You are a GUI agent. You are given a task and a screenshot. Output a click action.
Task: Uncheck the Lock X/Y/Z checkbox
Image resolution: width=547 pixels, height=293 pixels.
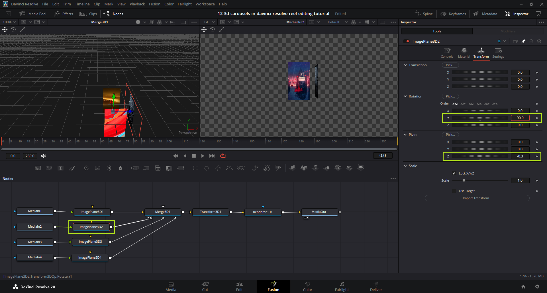coord(454,173)
